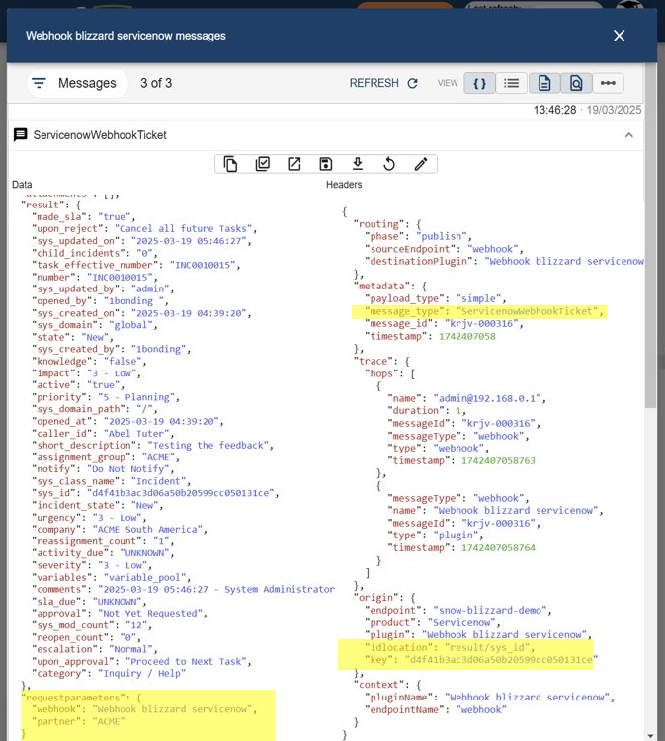Image resolution: width=665 pixels, height=741 pixels.
Task: Click the select-all checkmark toolbar icon
Action: (x=262, y=164)
